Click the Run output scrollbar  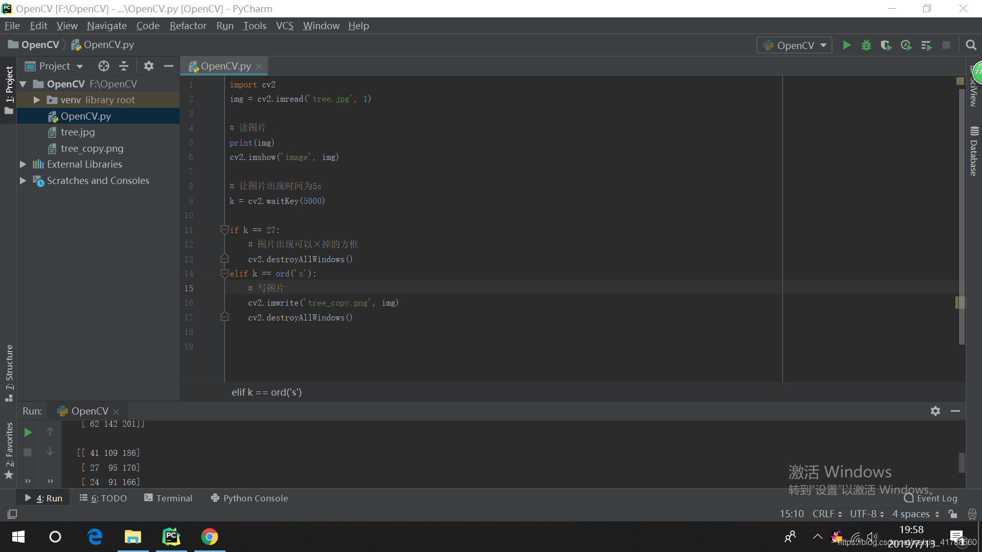(962, 463)
